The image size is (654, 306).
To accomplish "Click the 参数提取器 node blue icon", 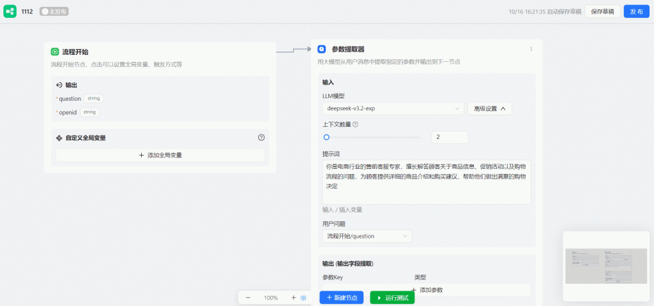I will tap(322, 49).
